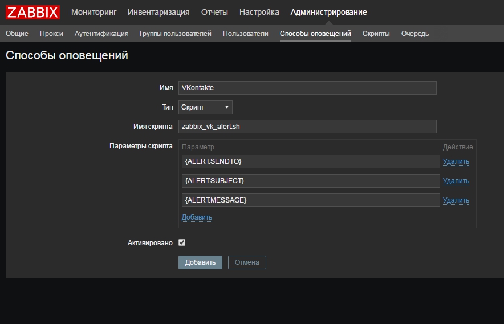The image size is (504, 324).
Task: Edit the {ALERT.SENDTO} parameter field
Action: click(x=311, y=161)
